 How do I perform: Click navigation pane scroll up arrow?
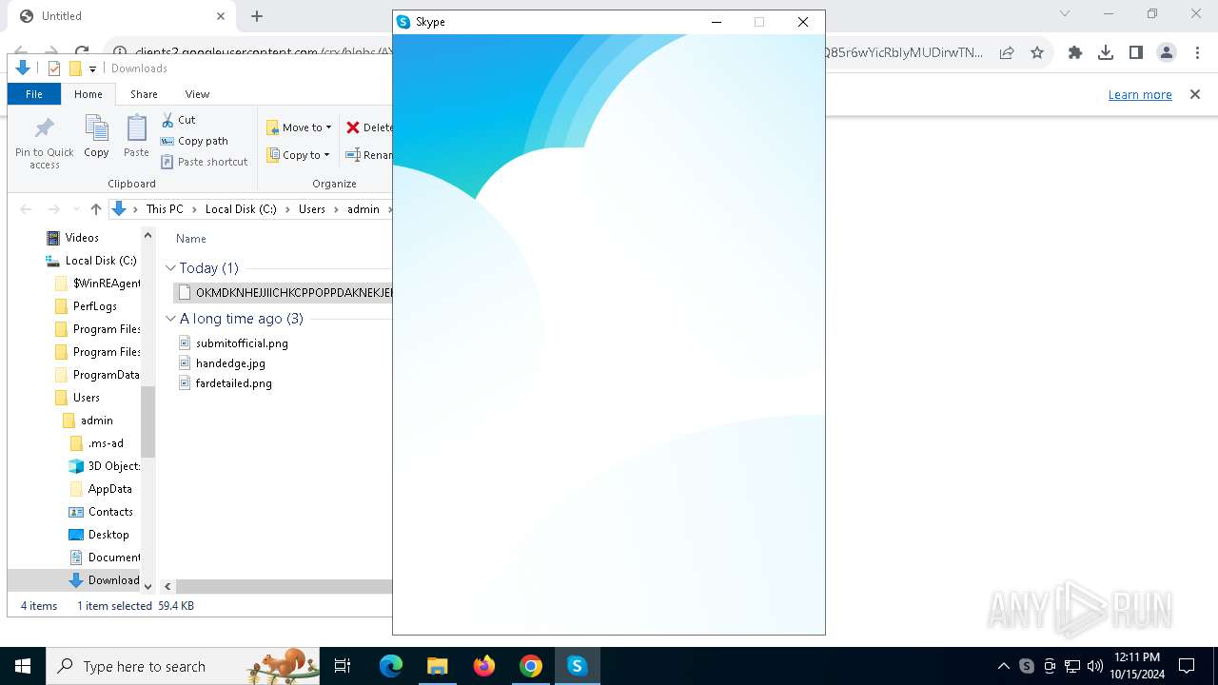[x=147, y=235]
